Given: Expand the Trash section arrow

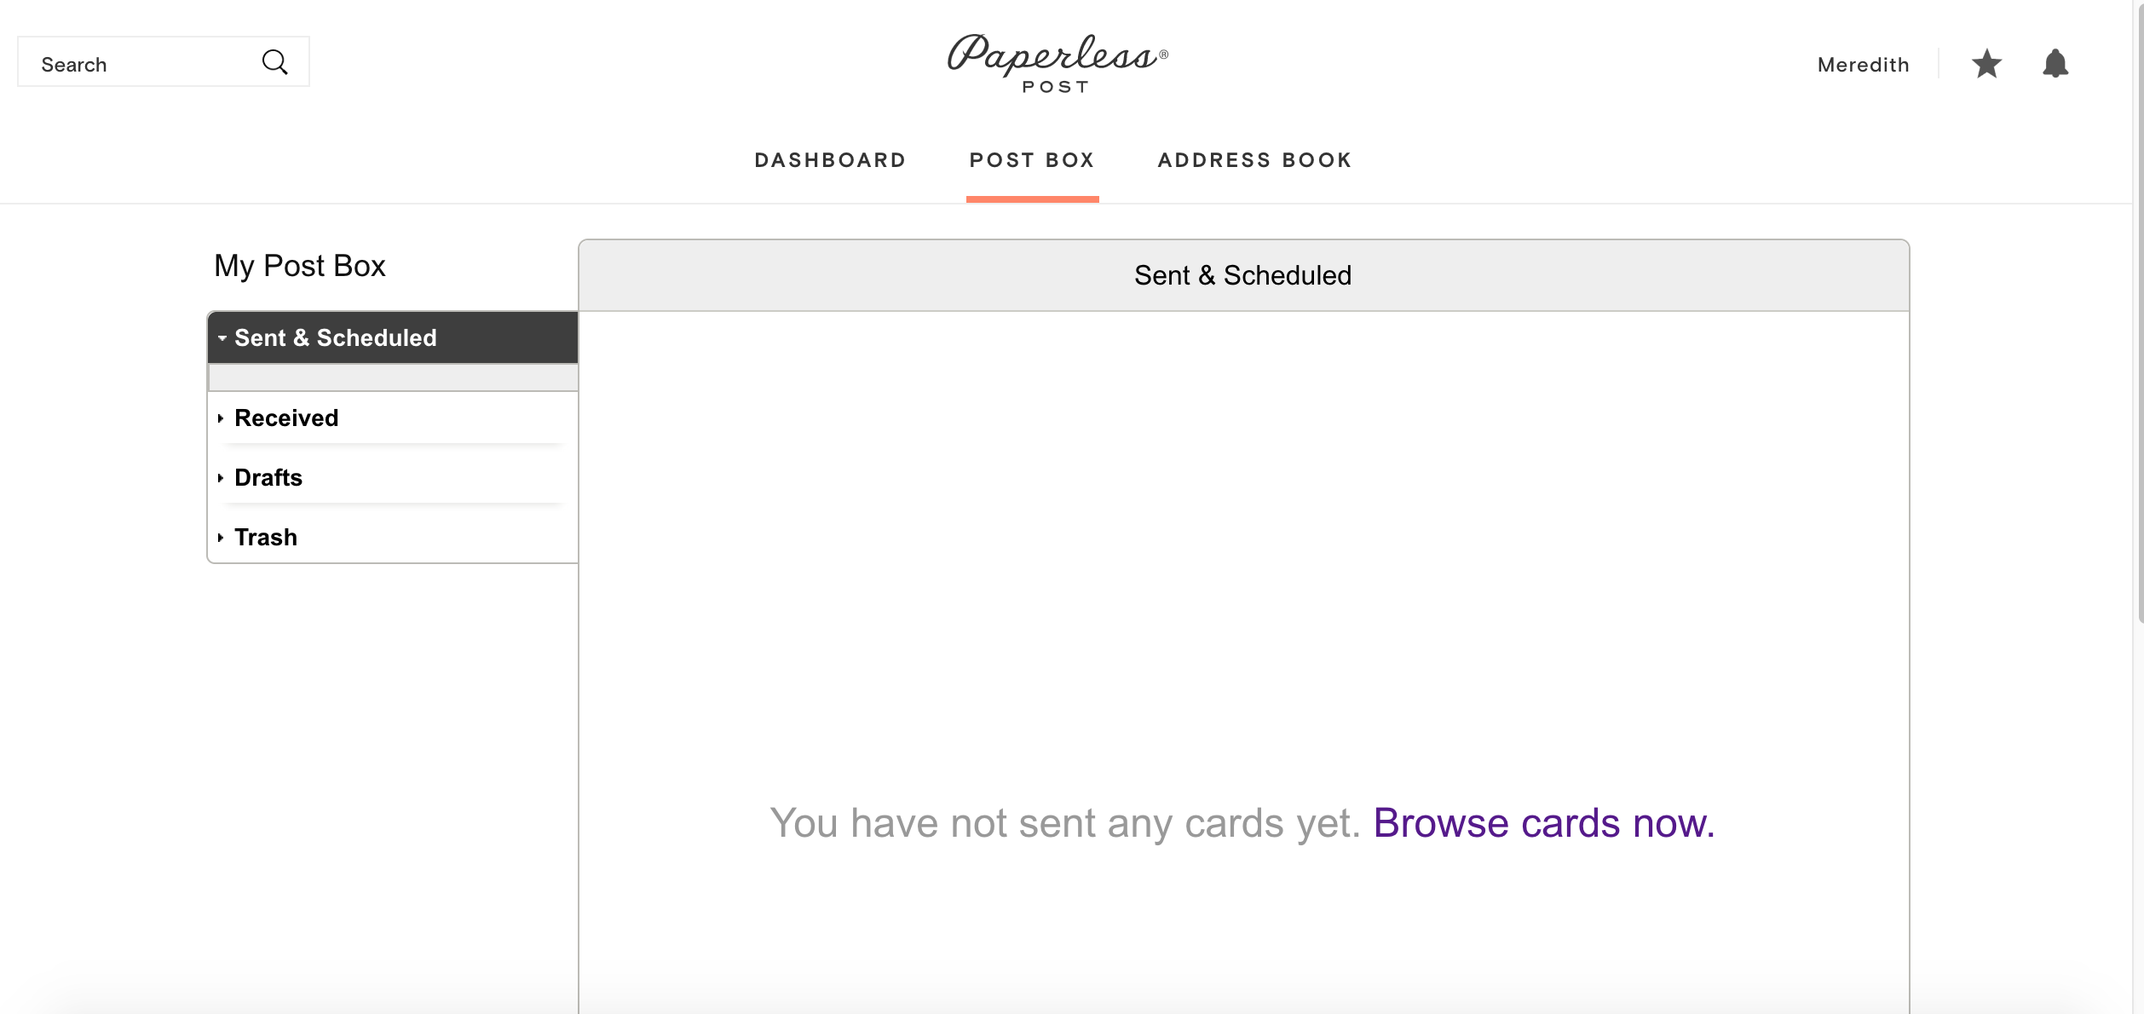Looking at the screenshot, I should (x=221, y=538).
